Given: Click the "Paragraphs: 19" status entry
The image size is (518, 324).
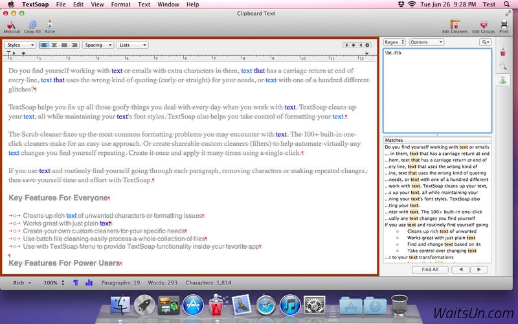Looking at the screenshot, I should tap(120, 283).
